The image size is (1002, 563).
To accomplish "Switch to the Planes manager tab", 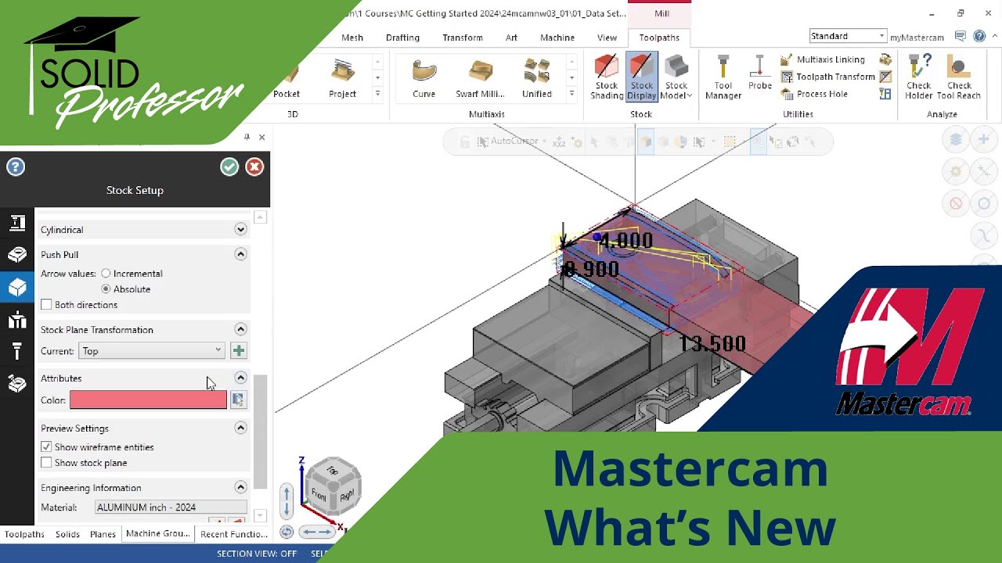I will (x=103, y=534).
